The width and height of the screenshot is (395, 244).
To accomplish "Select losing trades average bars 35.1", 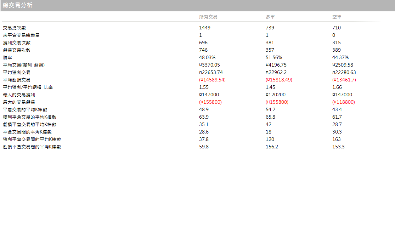I will (x=204, y=124).
